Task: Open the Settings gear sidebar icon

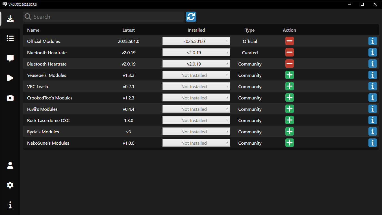Action: [x=10, y=185]
